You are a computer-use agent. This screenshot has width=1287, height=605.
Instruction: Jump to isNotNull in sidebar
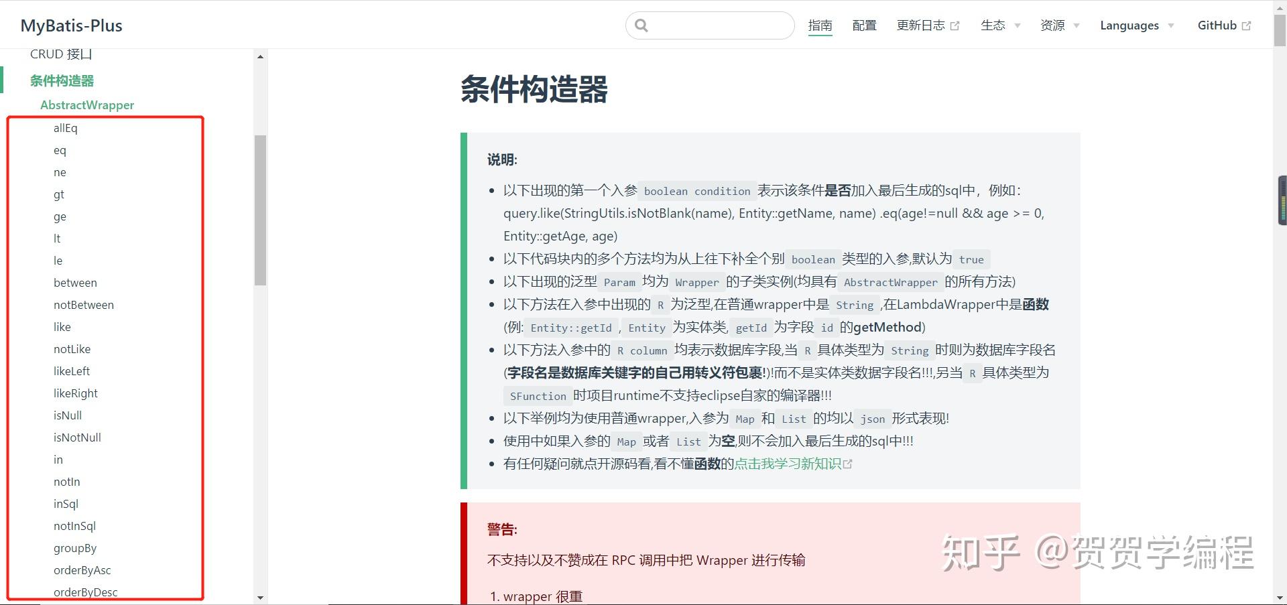(77, 438)
